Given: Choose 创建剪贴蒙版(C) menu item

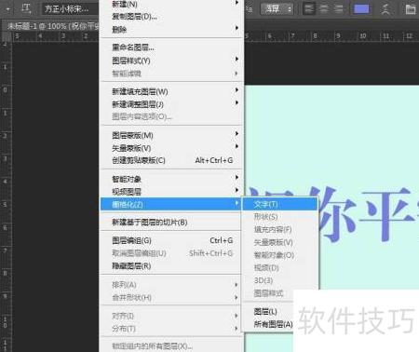Looking at the screenshot, I should 171,160.
